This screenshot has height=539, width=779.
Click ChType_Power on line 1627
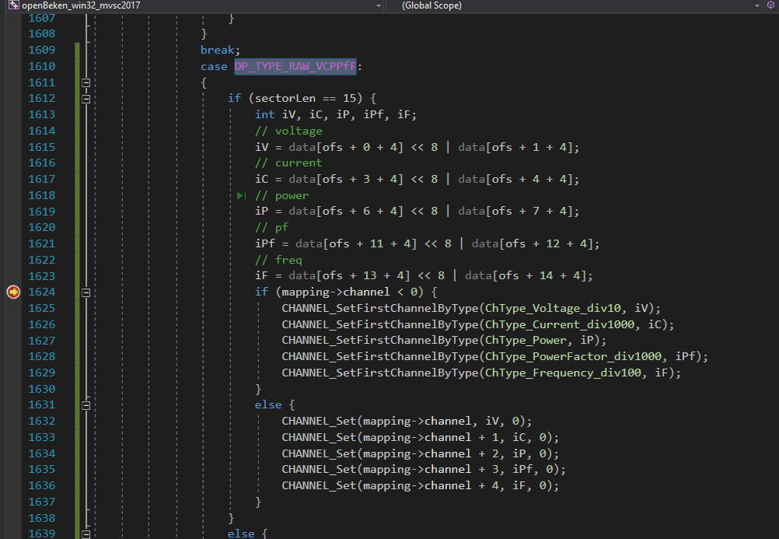coord(526,340)
